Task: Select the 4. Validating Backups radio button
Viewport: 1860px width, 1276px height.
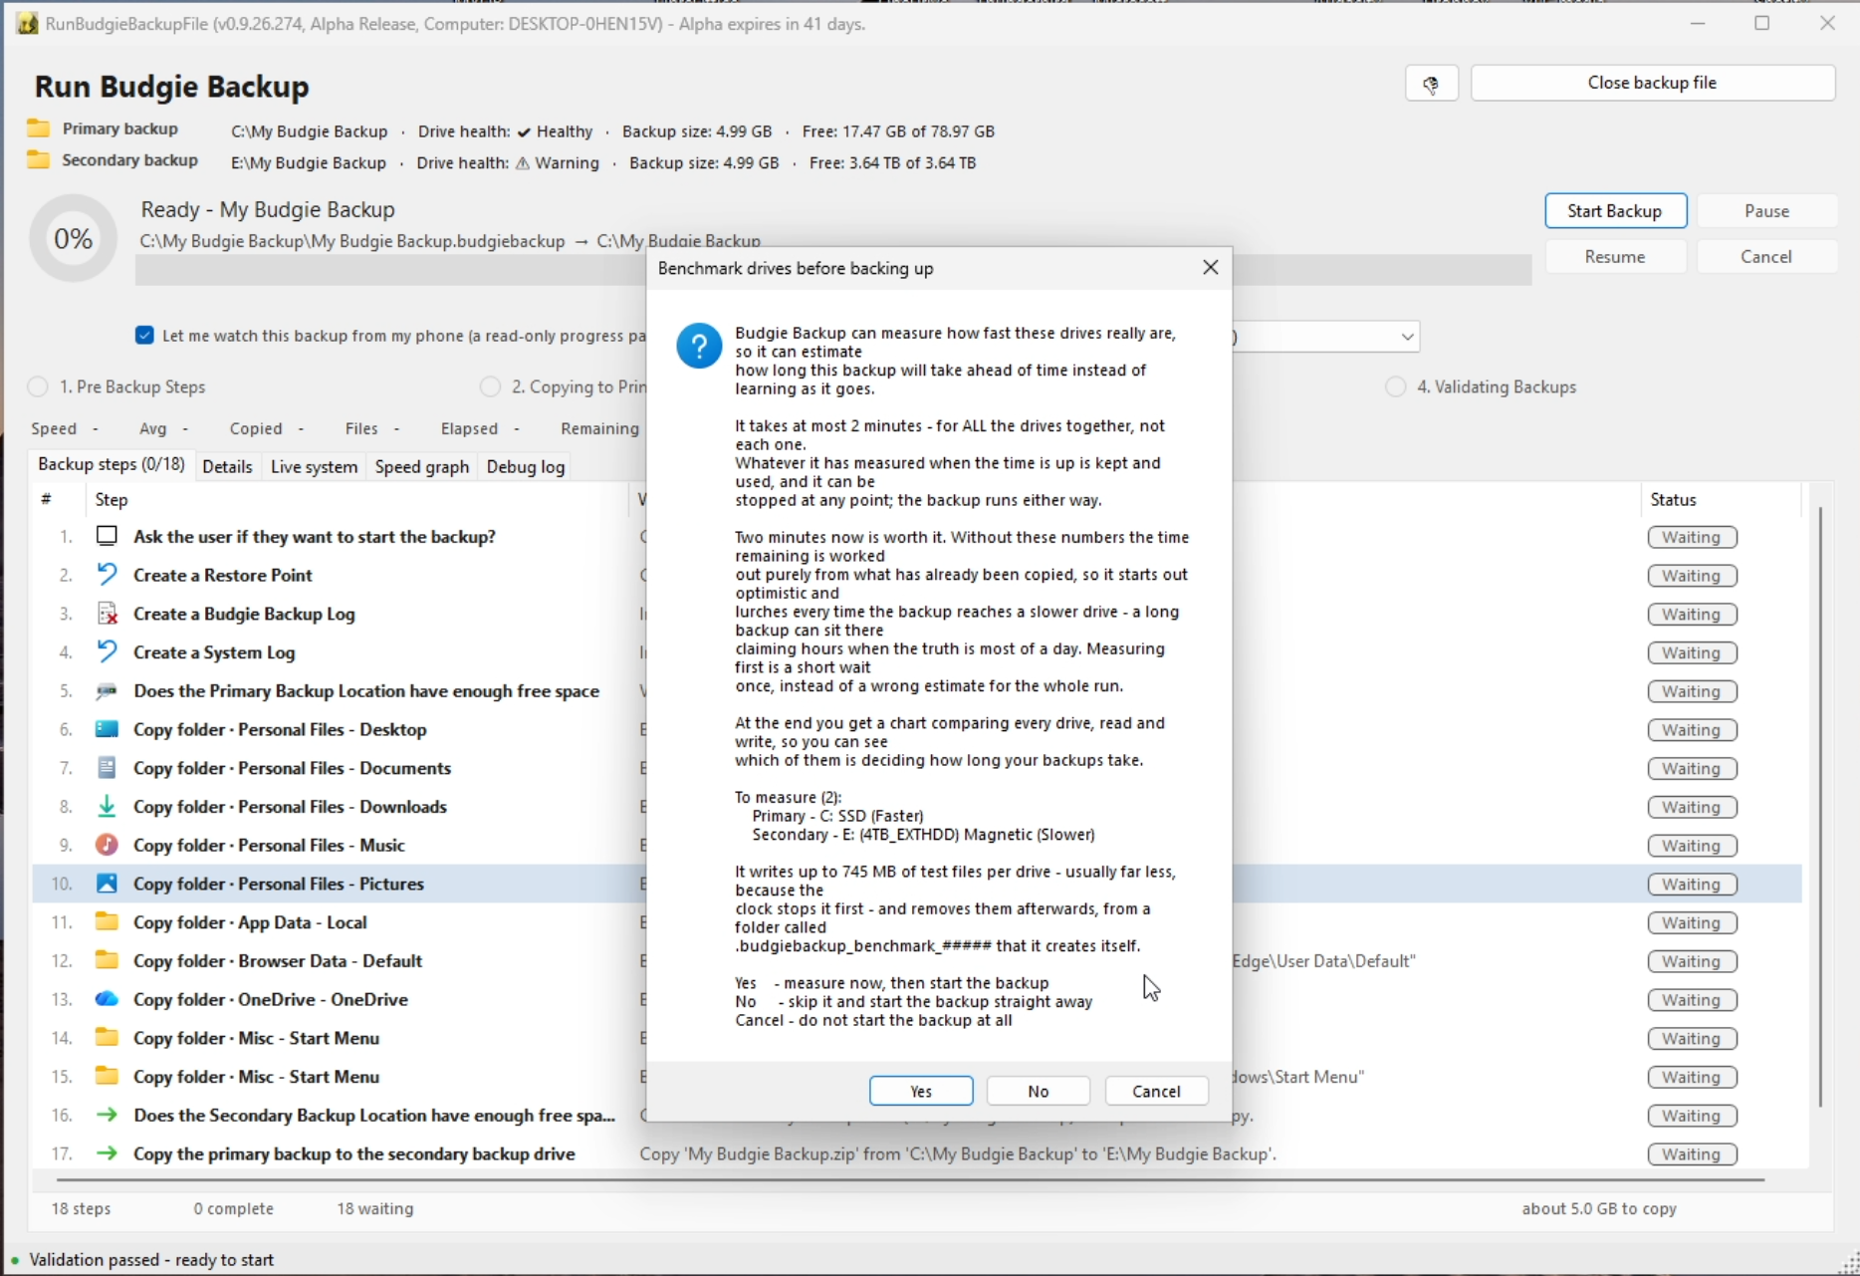Action: [1396, 386]
